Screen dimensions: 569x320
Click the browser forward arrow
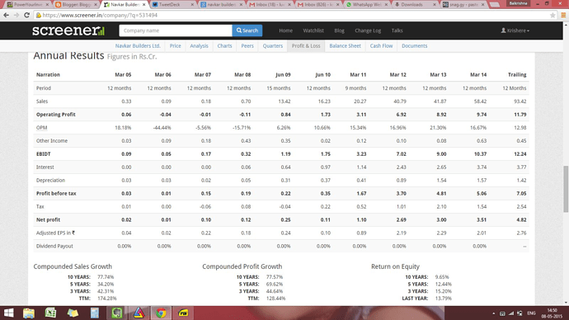pos(16,15)
